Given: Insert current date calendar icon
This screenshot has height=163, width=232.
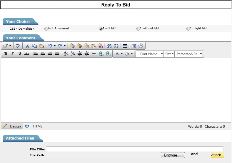Looking at the screenshot, I should click(134, 46).
